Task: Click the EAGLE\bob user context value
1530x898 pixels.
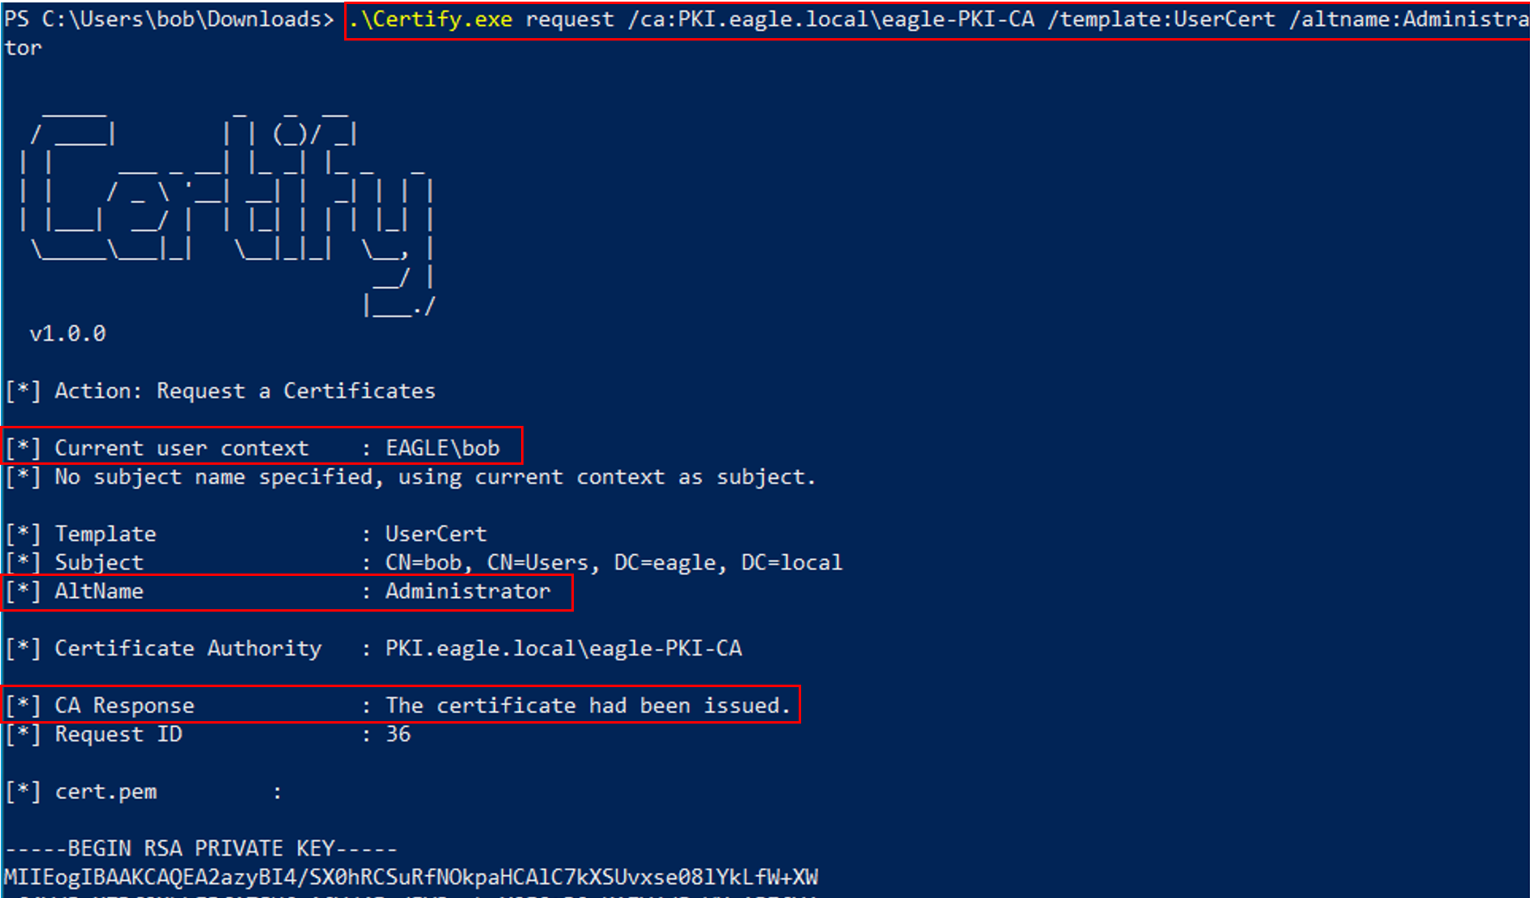Action: 442,448
